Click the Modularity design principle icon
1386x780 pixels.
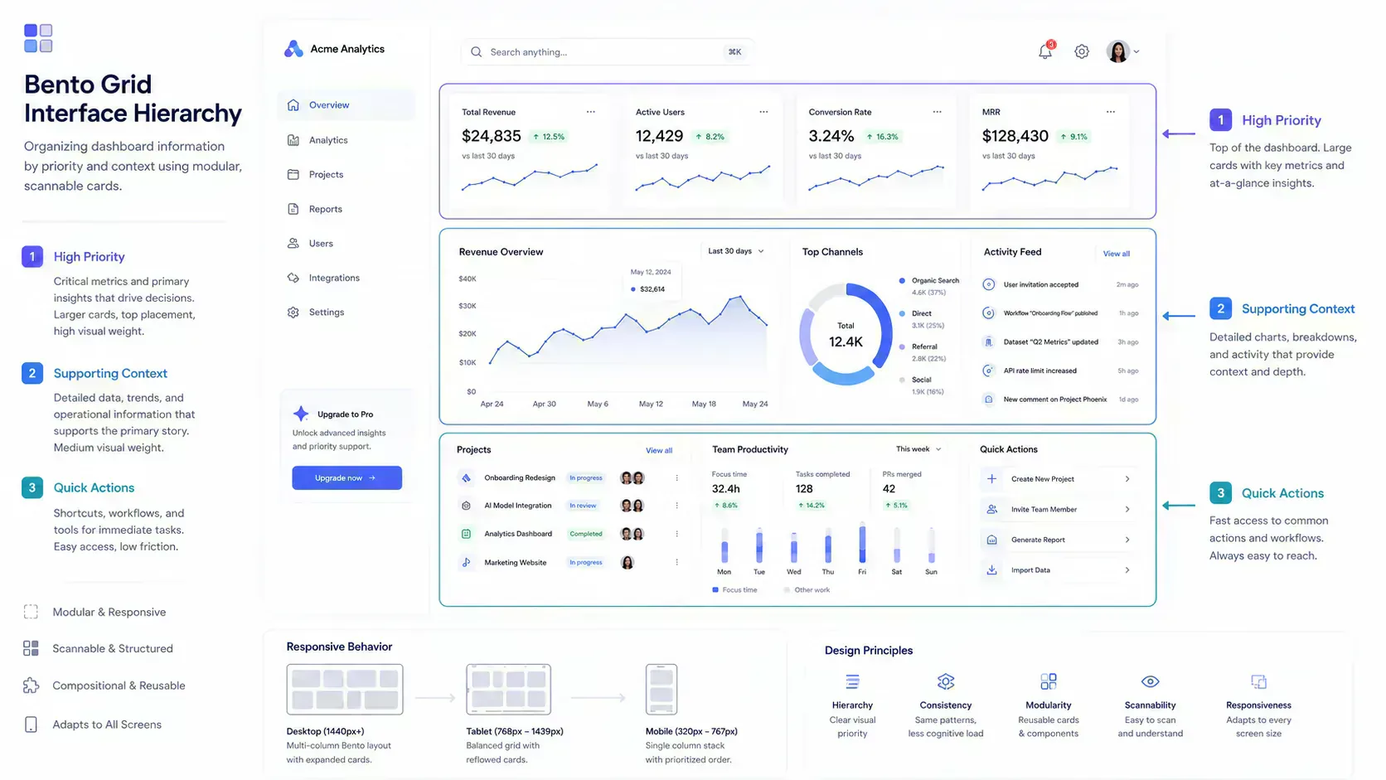[1049, 681]
